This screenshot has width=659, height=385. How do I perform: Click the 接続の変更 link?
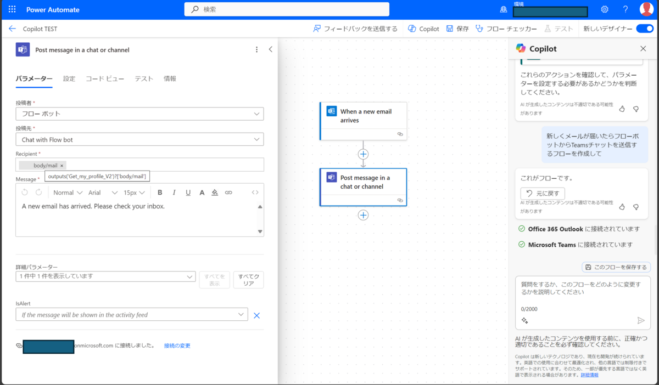coord(177,346)
